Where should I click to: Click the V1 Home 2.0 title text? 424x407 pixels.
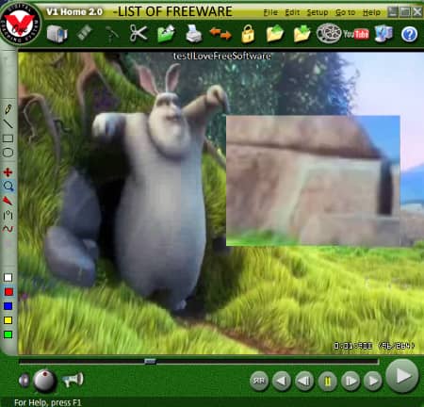74,12
